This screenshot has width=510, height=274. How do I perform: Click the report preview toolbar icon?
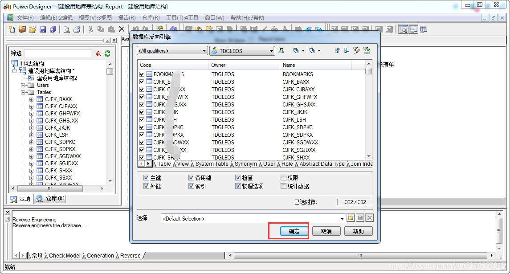[x=403, y=29]
